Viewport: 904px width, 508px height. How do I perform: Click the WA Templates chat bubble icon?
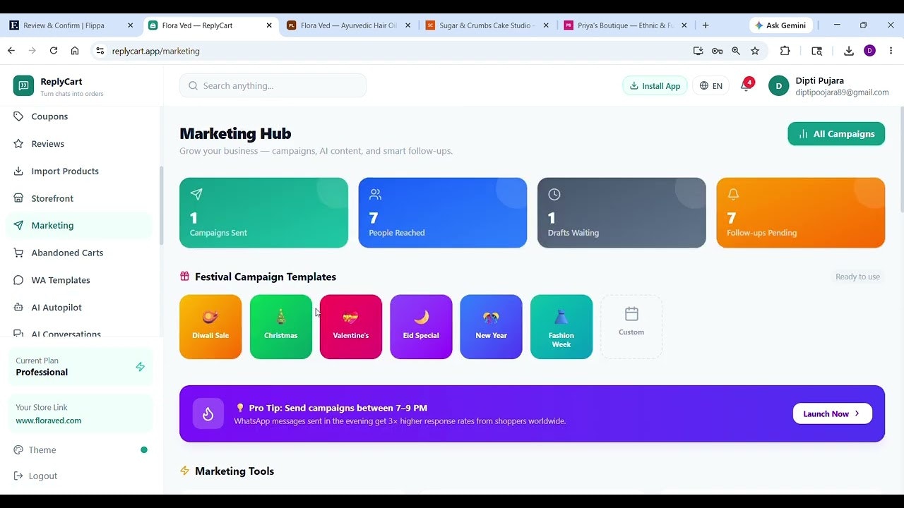[x=18, y=280]
